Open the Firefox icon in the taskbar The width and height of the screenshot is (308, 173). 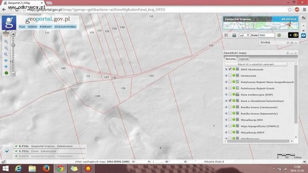46,169
